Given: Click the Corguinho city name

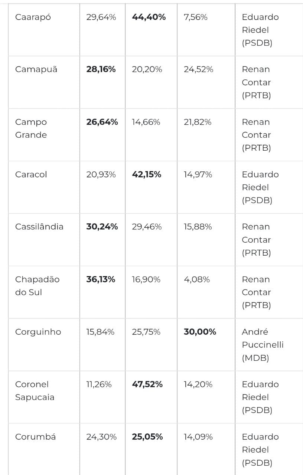Looking at the screenshot, I should [x=38, y=332].
